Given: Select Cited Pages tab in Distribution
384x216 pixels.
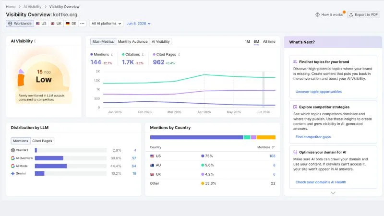Looking at the screenshot, I should 42,141.
